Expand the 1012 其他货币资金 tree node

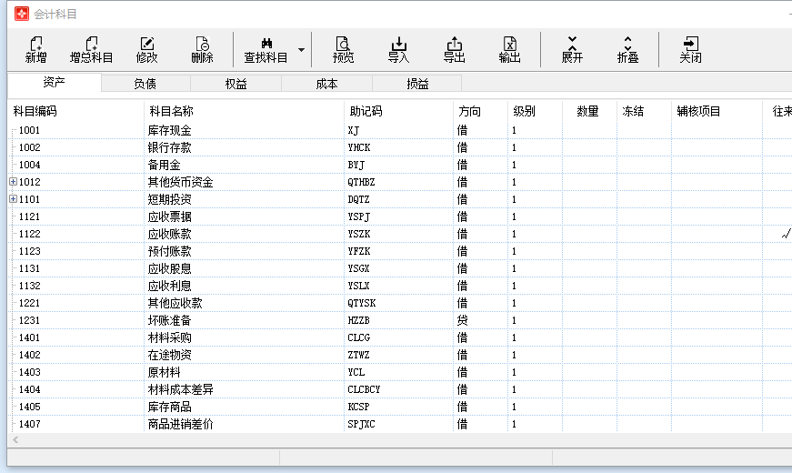(x=14, y=182)
